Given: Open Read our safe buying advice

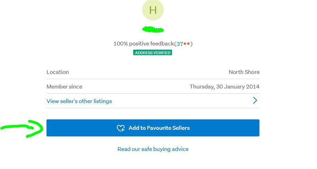Looking at the screenshot, I should pos(153,149).
